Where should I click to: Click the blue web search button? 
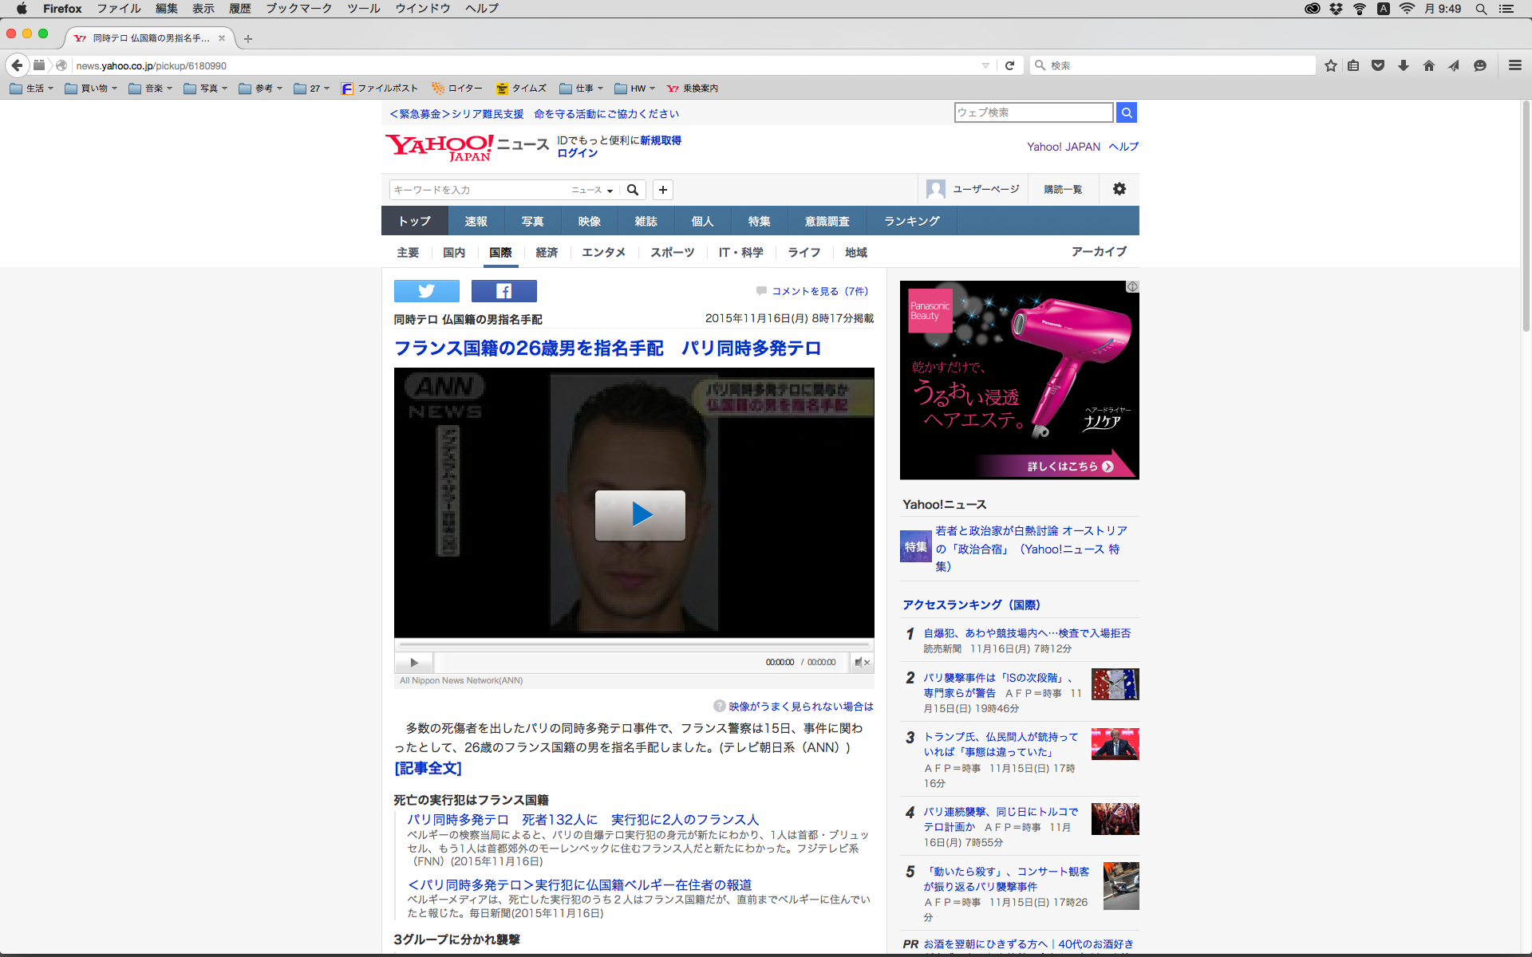coord(1126,112)
